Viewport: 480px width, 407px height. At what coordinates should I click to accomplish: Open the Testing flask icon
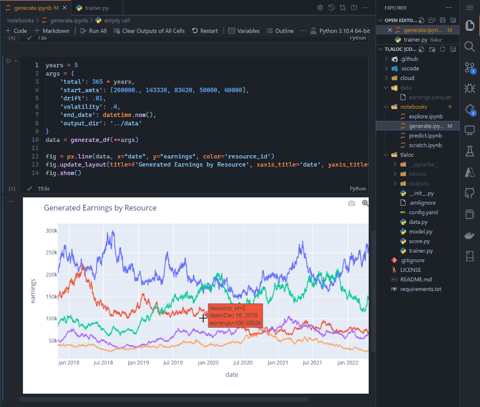click(469, 151)
